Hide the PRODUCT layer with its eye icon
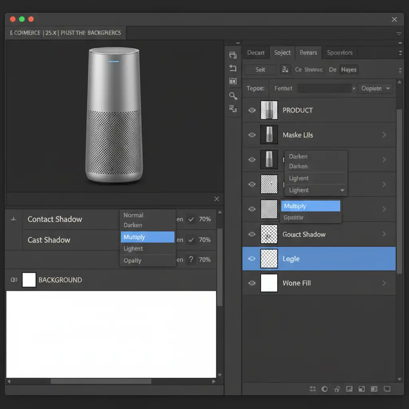The image size is (409, 409). pos(252,110)
